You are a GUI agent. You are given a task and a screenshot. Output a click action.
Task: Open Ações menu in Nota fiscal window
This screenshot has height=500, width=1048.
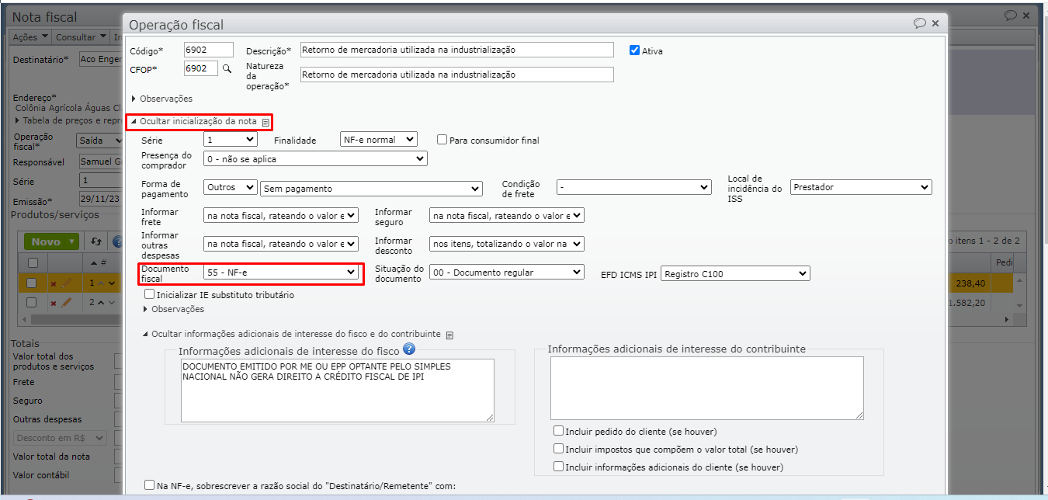click(30, 37)
